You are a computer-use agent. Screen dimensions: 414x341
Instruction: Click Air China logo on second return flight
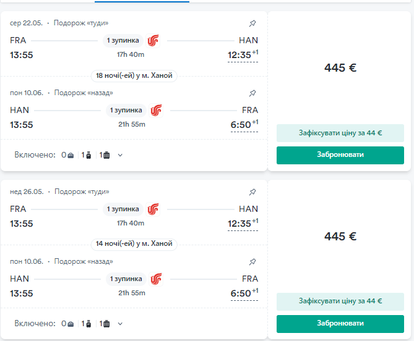[x=157, y=279]
